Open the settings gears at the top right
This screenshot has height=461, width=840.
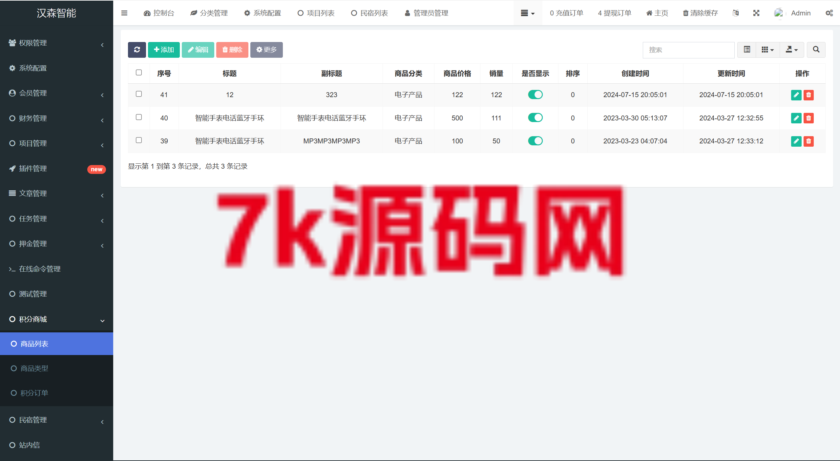829,13
